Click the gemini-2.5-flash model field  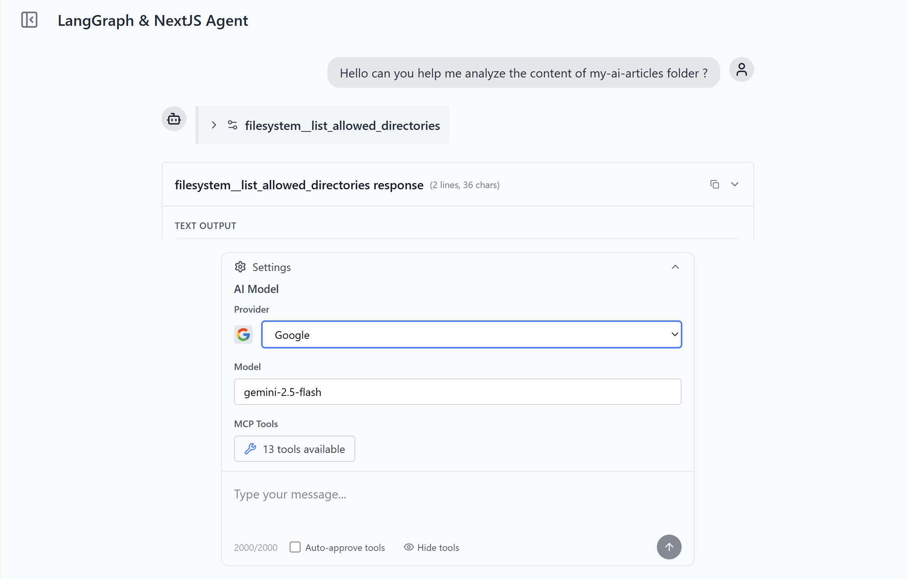point(457,392)
